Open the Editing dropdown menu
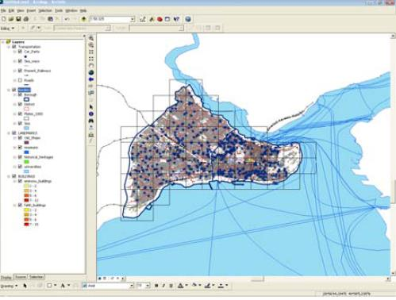Viewport: 396px width, 300px height. click(x=8, y=28)
